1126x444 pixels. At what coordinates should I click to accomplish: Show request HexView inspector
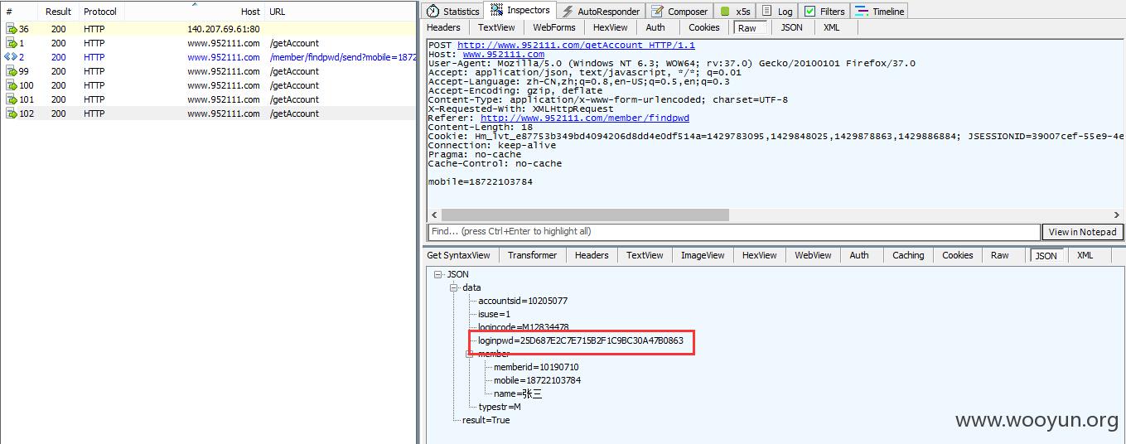coord(610,27)
